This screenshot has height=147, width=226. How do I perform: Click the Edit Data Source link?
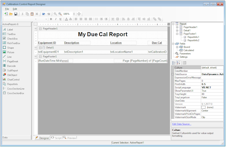pyautogui.click(x=182, y=124)
